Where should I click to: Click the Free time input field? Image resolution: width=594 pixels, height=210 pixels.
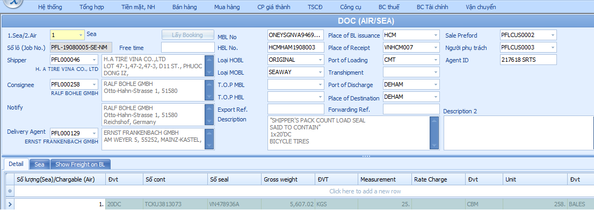(188, 47)
